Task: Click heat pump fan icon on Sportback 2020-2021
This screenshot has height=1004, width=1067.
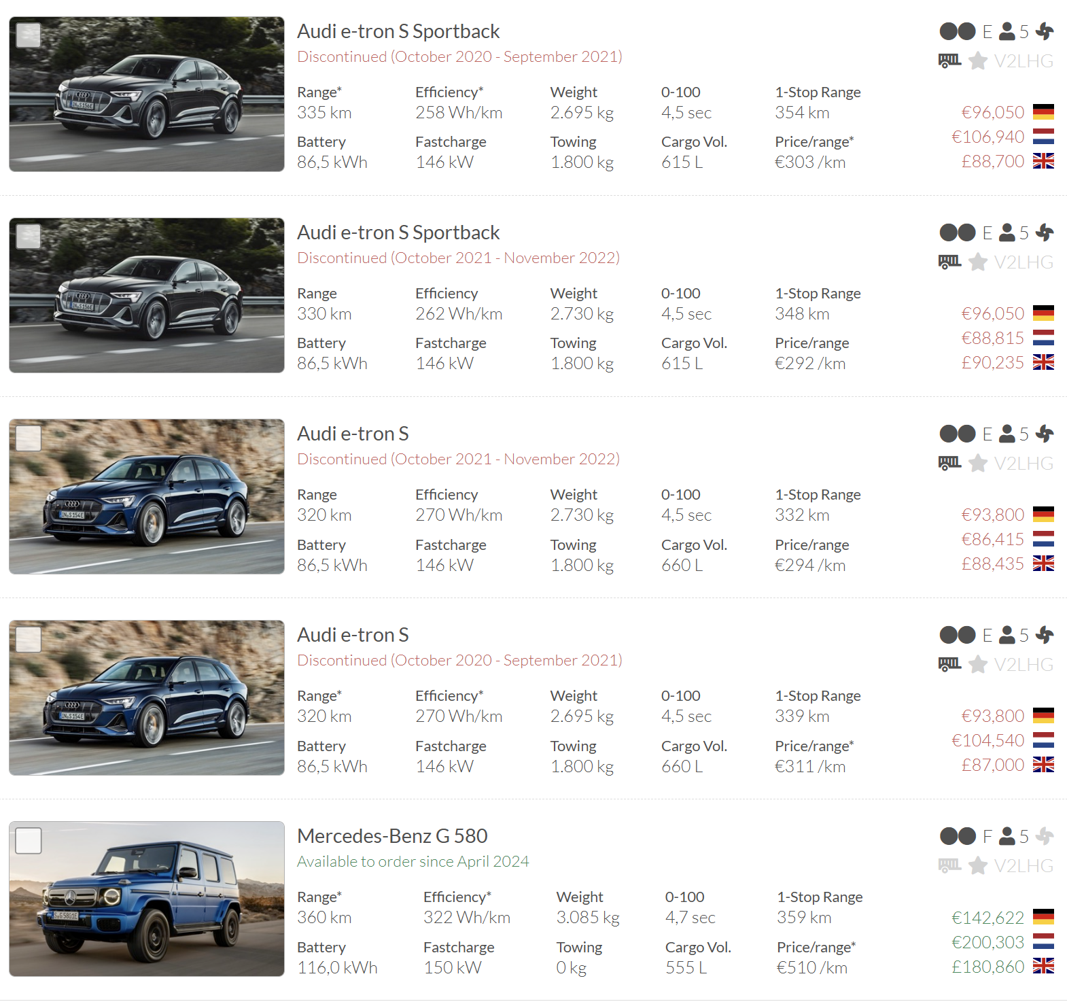Action: (x=1045, y=31)
